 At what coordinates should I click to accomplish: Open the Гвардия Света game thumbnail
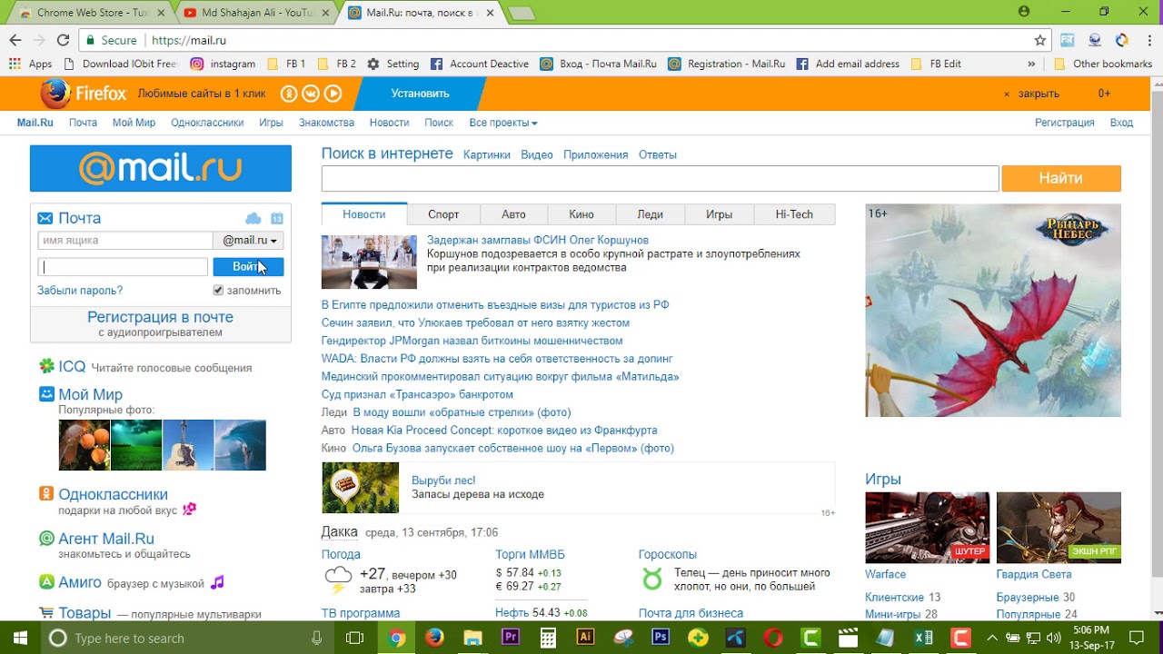[x=1059, y=528]
